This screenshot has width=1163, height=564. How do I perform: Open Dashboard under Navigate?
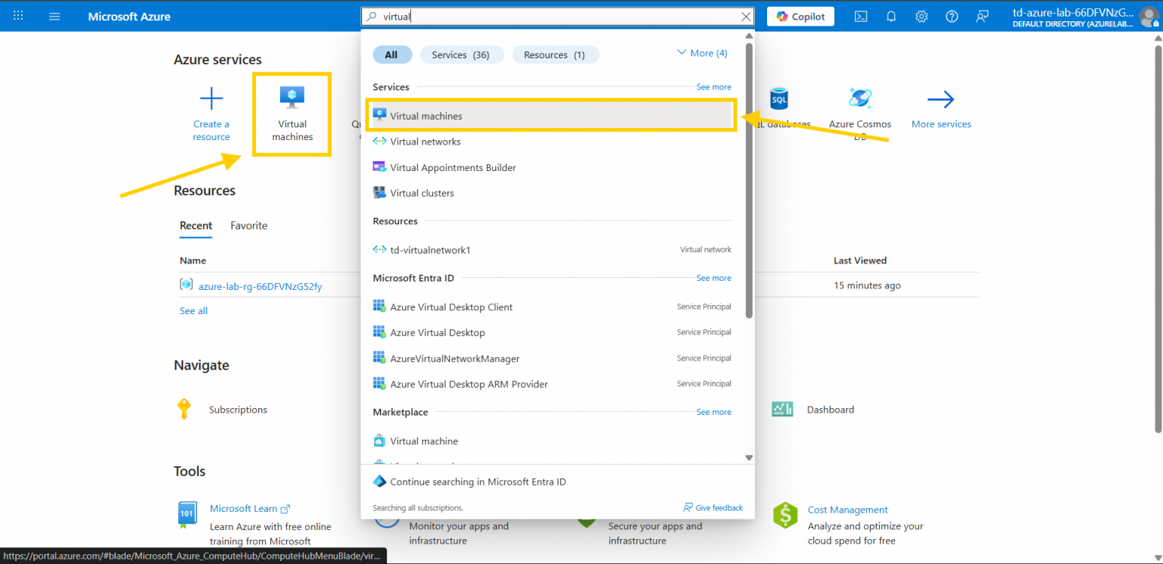[830, 410]
